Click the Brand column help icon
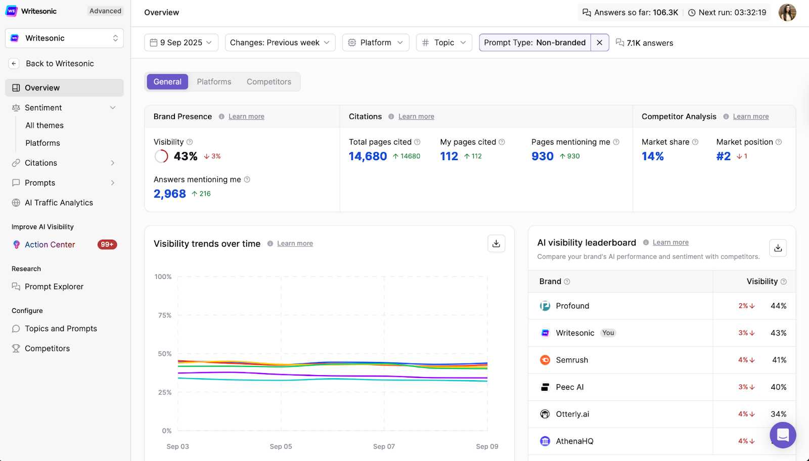 point(567,282)
